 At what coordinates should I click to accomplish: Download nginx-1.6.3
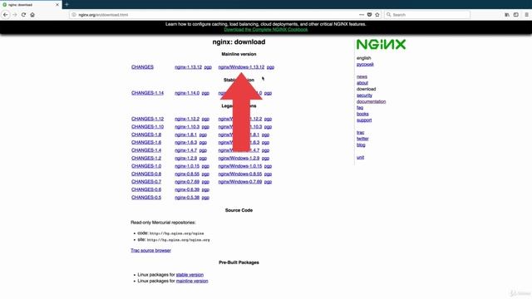185,142
